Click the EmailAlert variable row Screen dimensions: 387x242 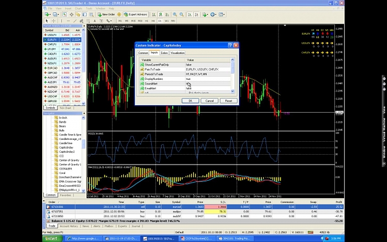[x=185, y=89]
